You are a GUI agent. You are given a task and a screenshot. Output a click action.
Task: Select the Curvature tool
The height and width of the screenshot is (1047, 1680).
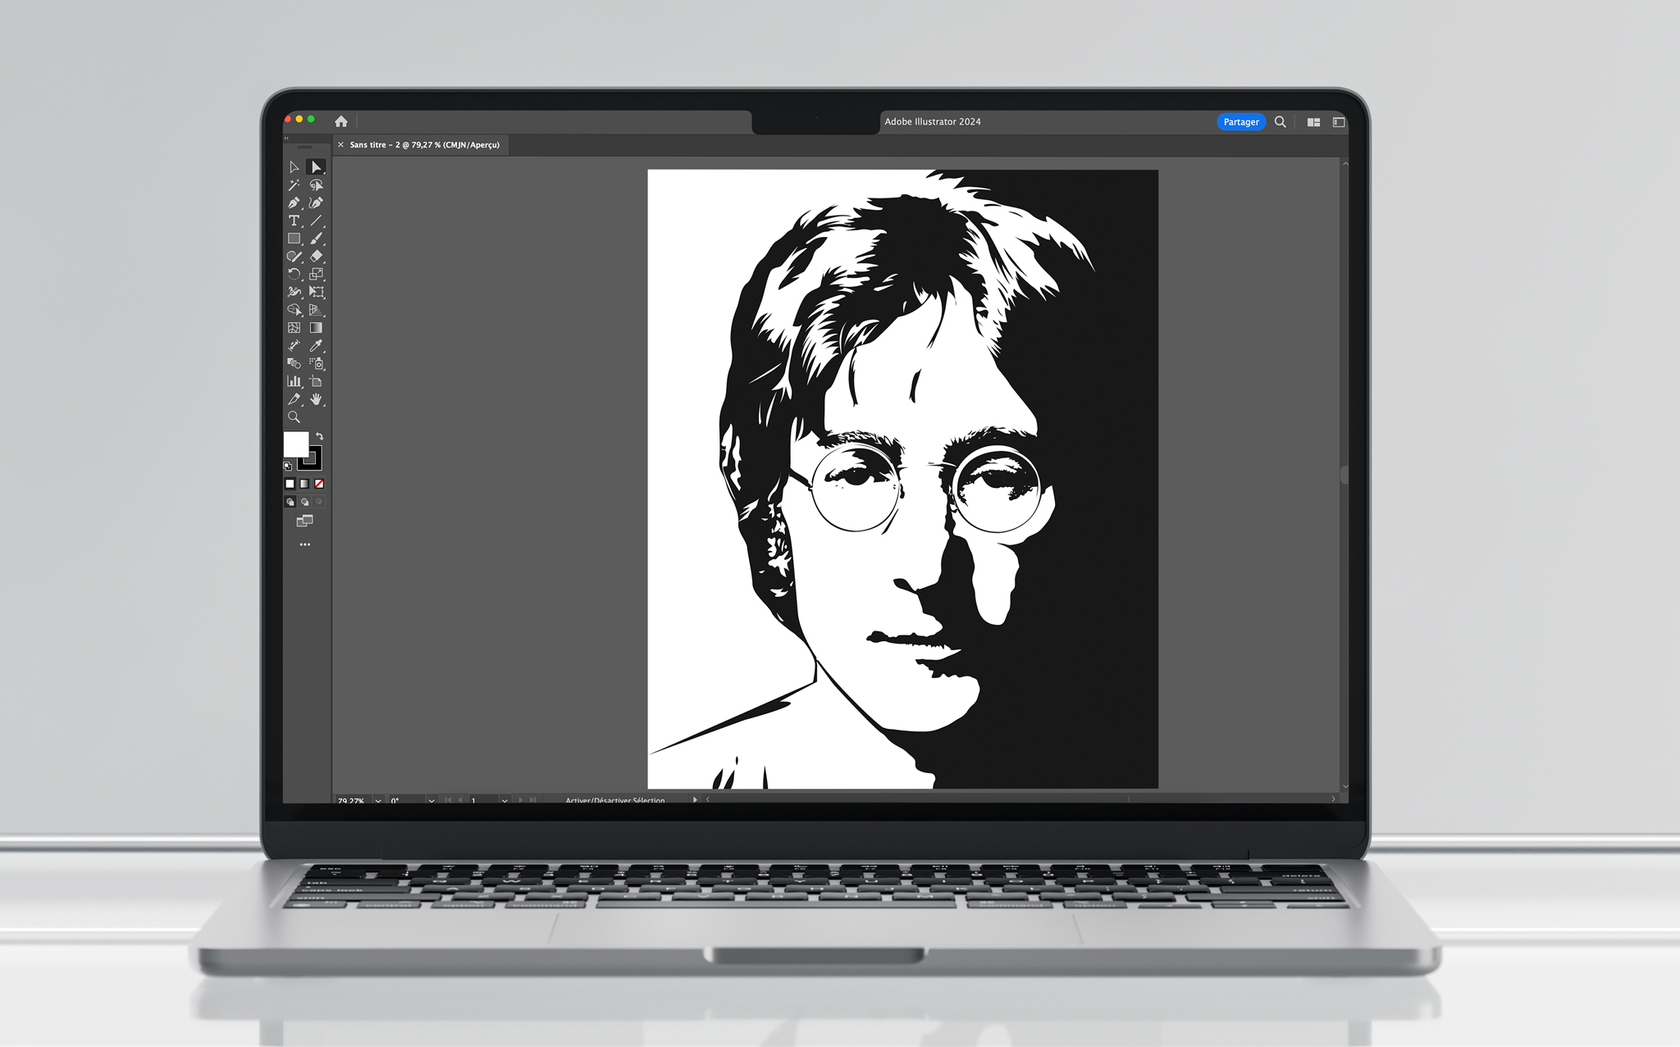pyautogui.click(x=316, y=203)
